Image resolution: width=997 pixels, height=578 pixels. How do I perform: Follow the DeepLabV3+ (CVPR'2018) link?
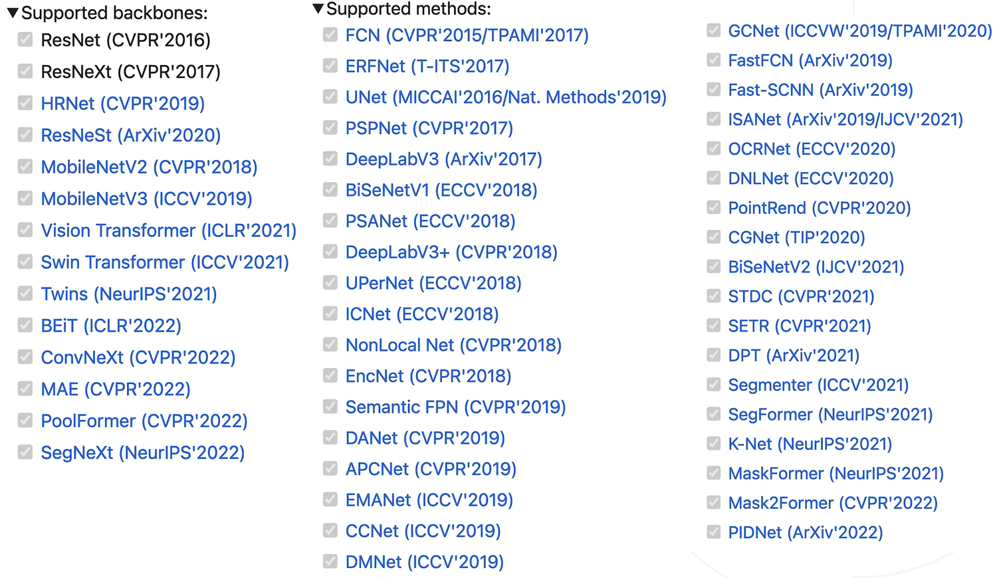pyautogui.click(x=451, y=252)
